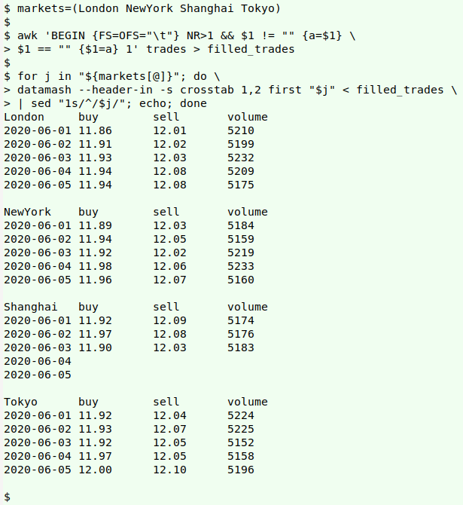This screenshot has height=505, width=463.
Task: Click the volume column header under Tokyo
Action: click(x=248, y=402)
